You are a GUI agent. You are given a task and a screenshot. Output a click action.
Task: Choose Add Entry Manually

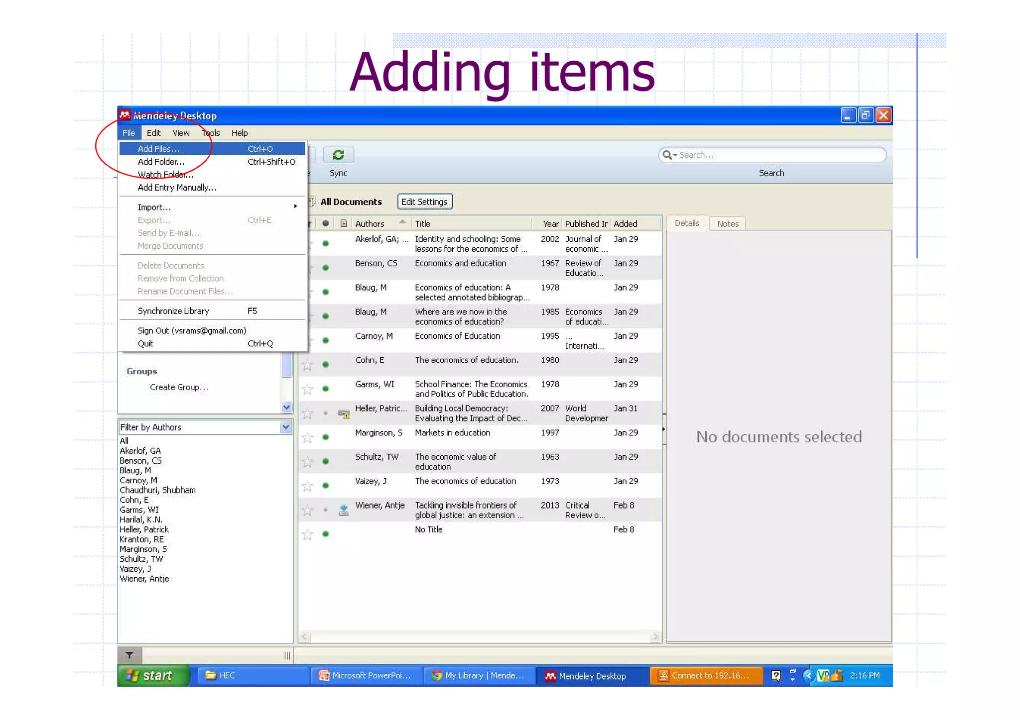(x=212, y=187)
